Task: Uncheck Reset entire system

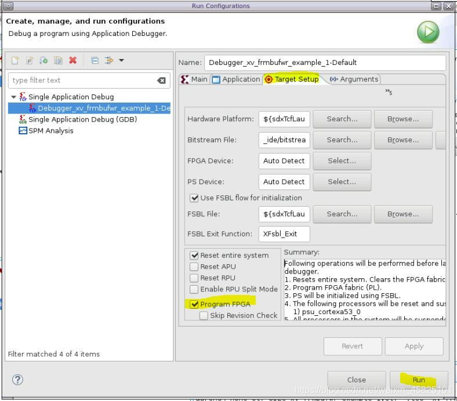Action: [194, 256]
